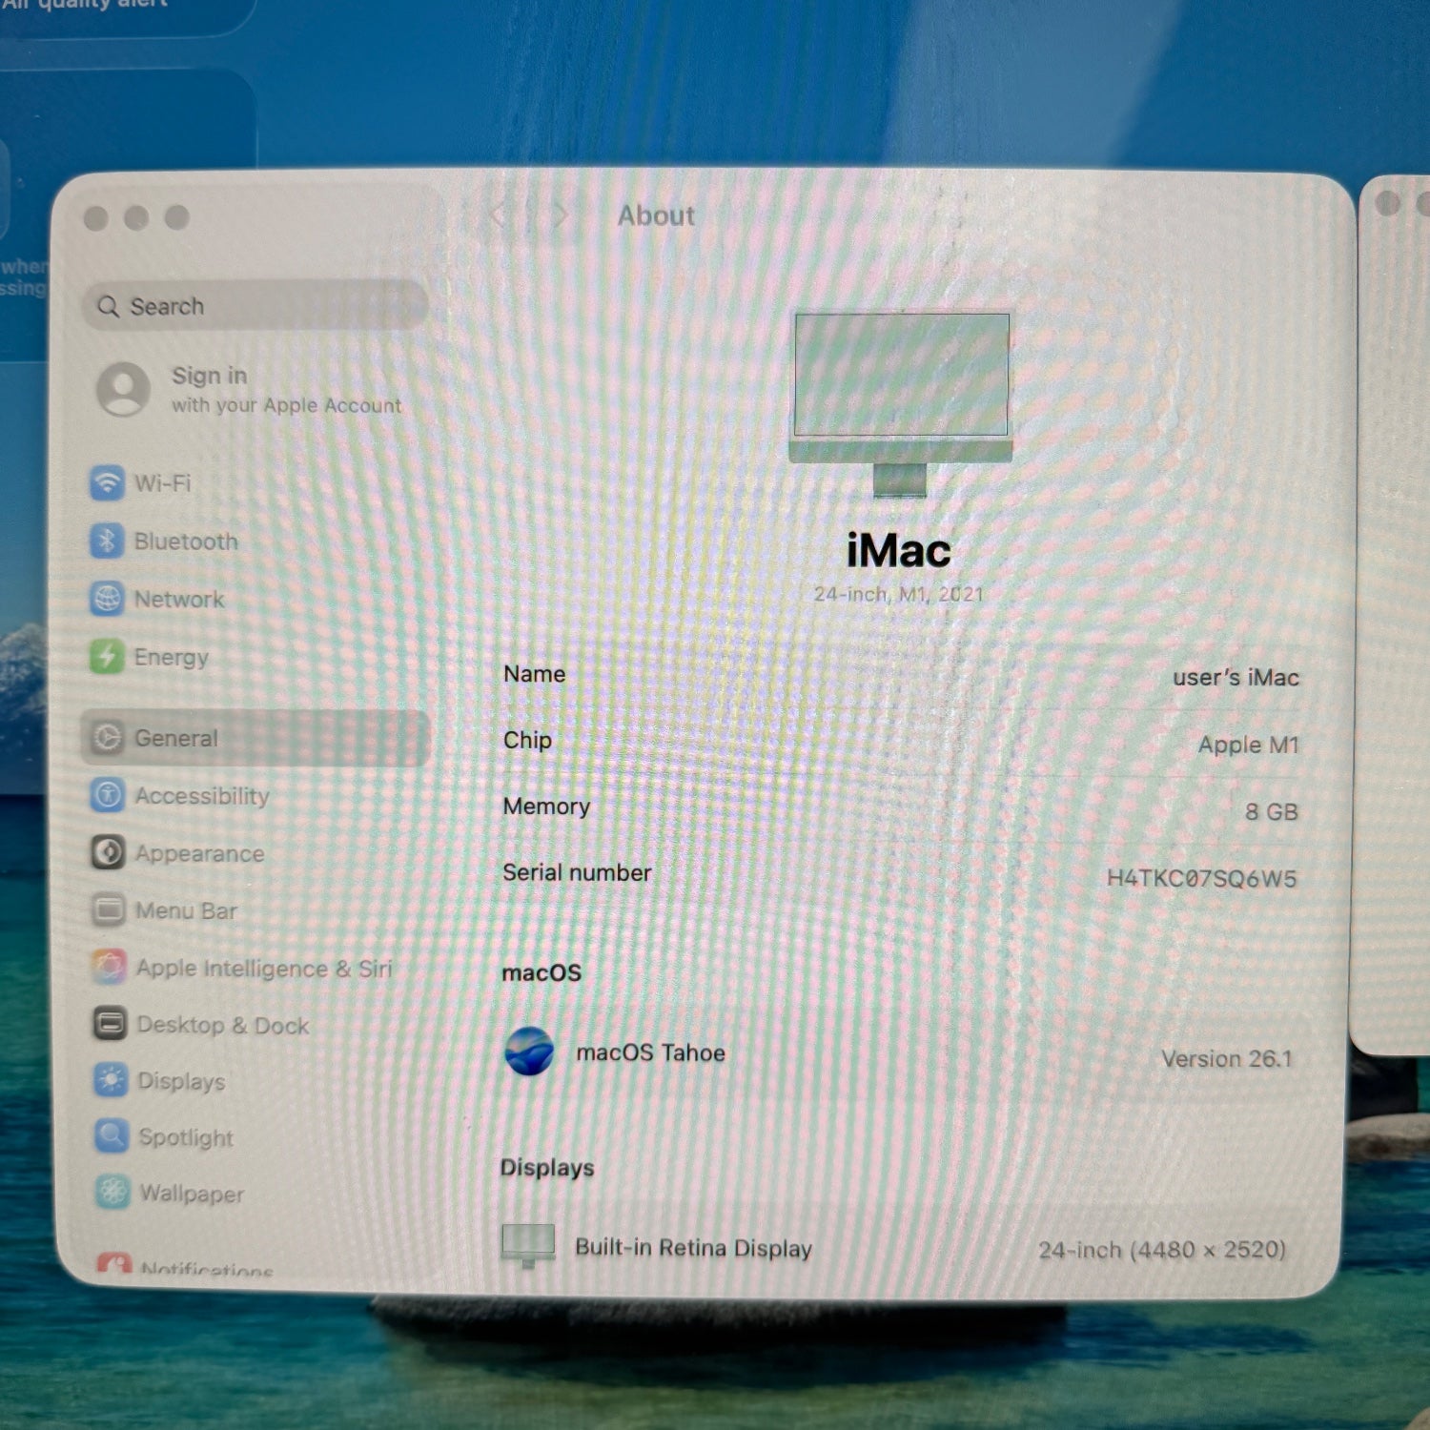Click the user's iMac name field
This screenshot has height=1430, width=1430.
click(x=1235, y=678)
